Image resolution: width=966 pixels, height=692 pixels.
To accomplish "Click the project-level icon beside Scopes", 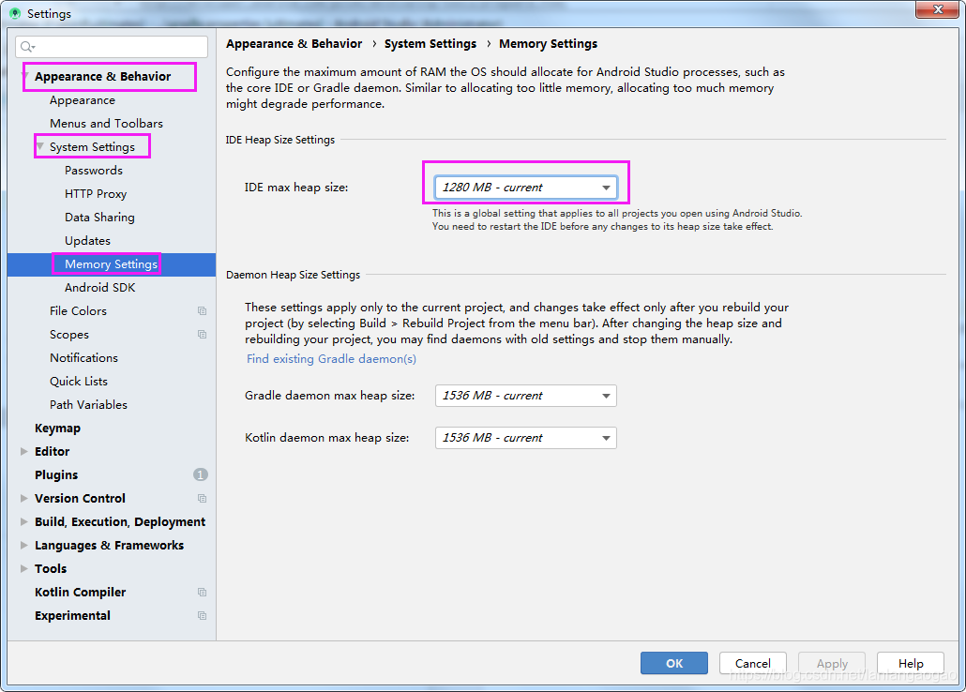I will point(202,335).
